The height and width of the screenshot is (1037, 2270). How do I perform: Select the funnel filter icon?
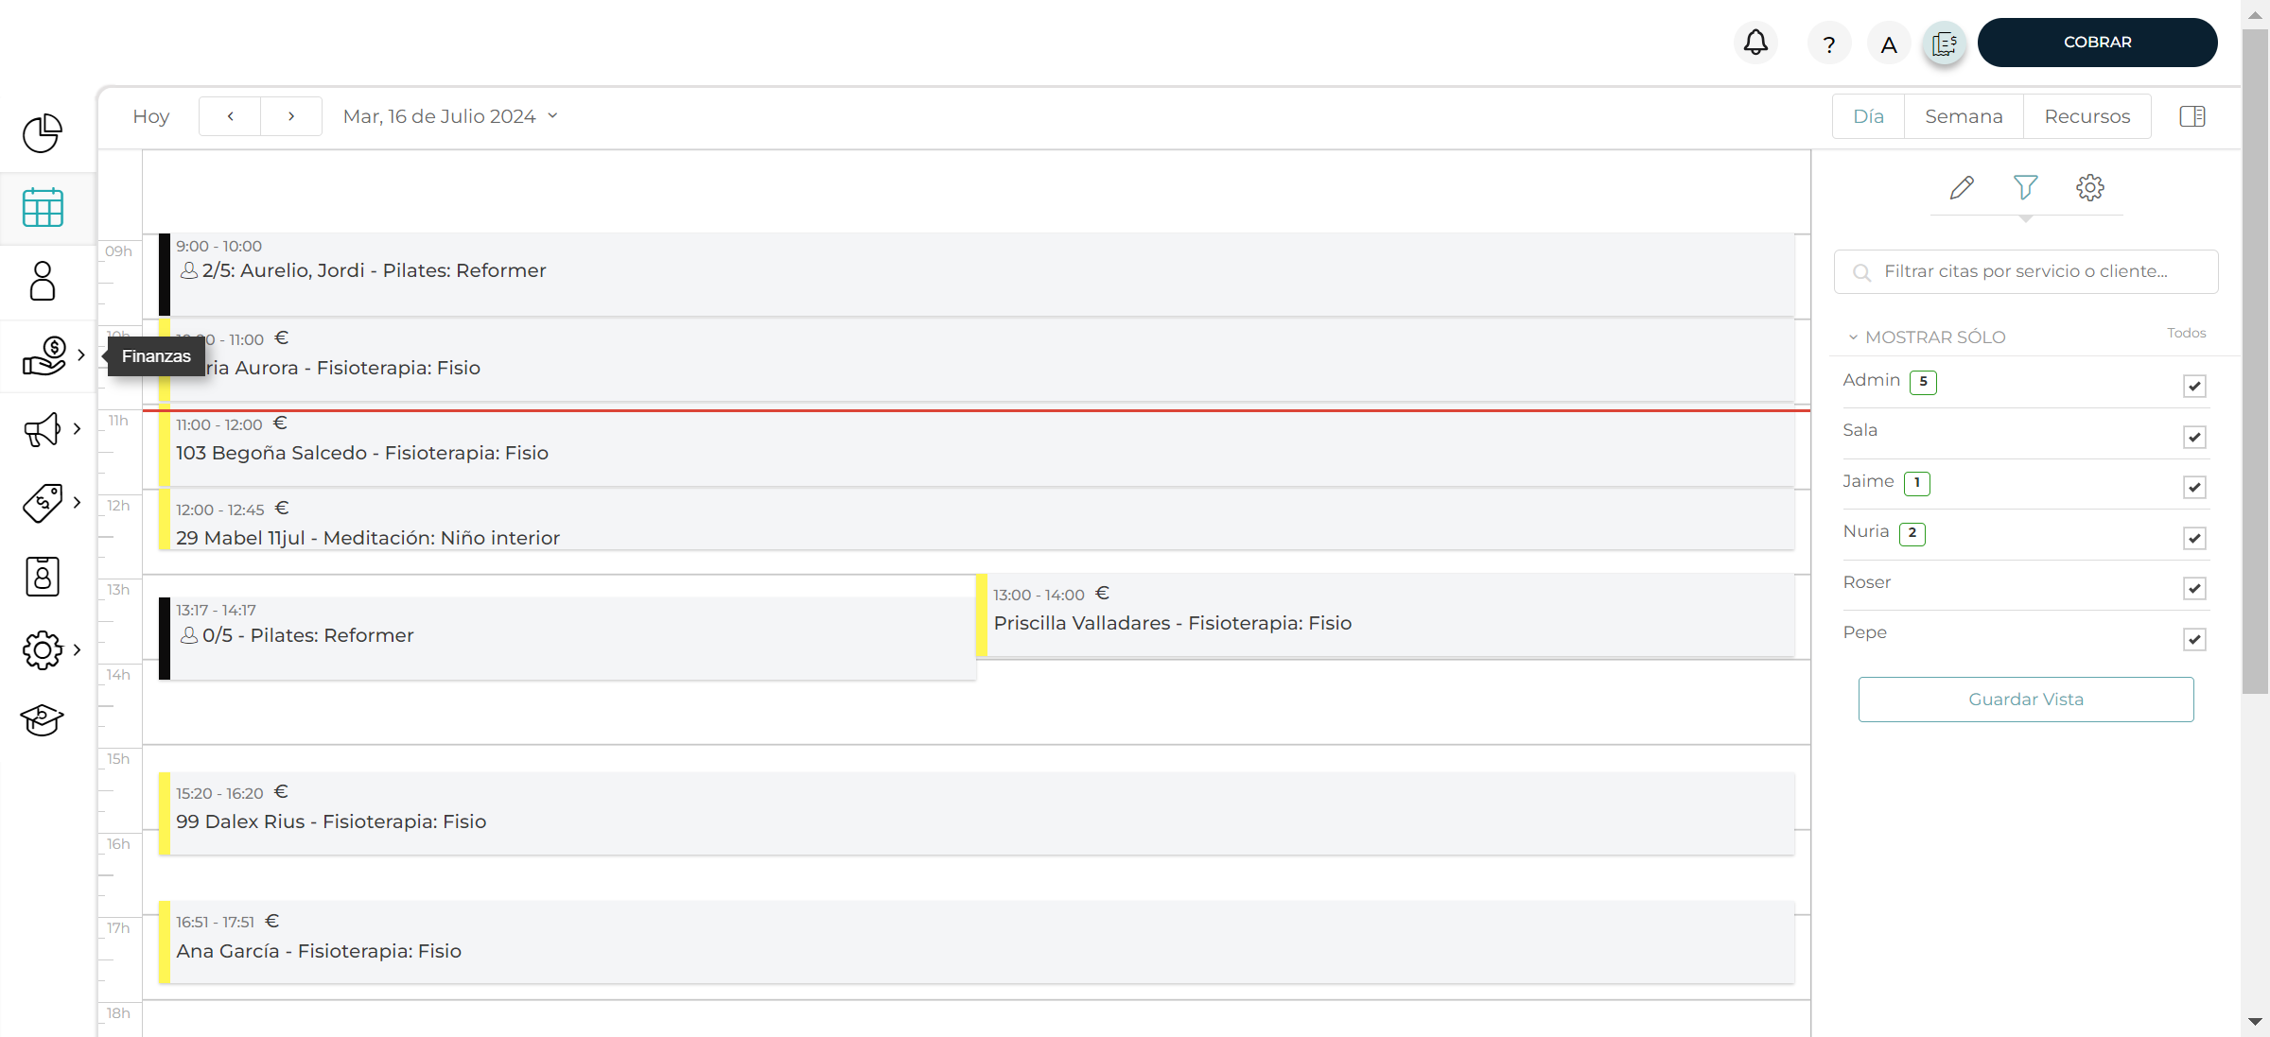point(2025,187)
